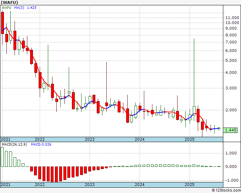Click 2024 on the price chart timeline

140,139
